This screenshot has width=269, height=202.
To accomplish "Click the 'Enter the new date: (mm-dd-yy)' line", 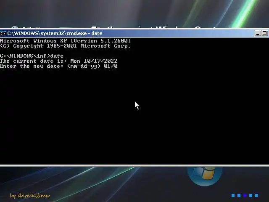I will [x=59, y=66].
